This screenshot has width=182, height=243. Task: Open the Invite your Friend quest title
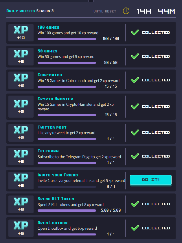point(58,175)
